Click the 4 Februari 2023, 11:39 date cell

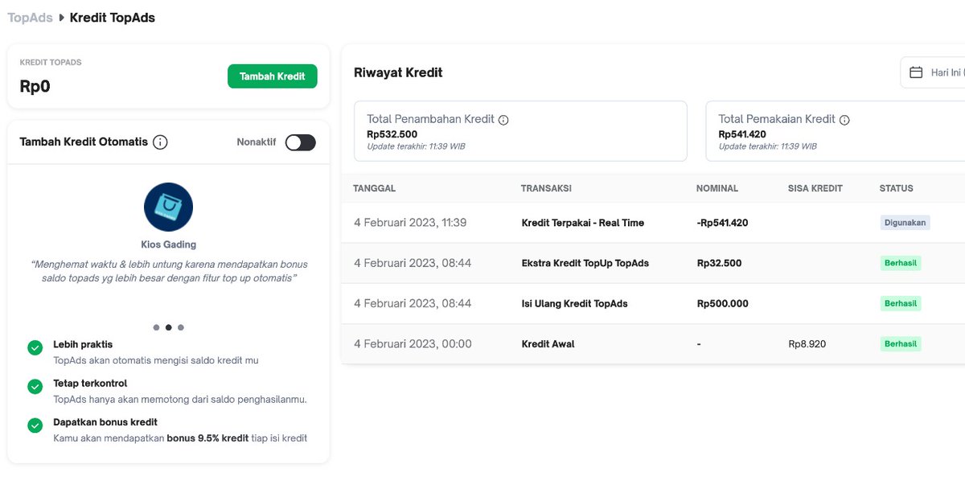click(x=410, y=223)
